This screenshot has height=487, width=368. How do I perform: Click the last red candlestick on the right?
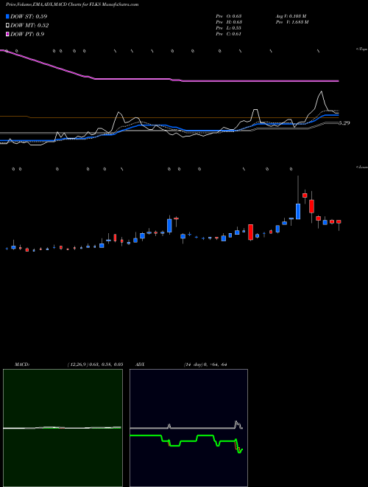point(339,221)
